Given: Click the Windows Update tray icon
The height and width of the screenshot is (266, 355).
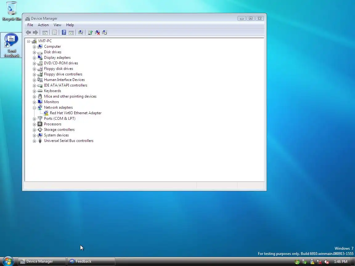Looking at the screenshot, I should (297, 262).
